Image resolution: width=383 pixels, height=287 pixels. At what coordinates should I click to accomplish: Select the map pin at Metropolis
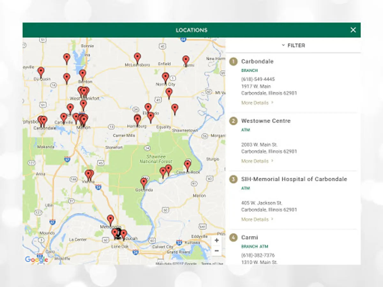(110, 221)
